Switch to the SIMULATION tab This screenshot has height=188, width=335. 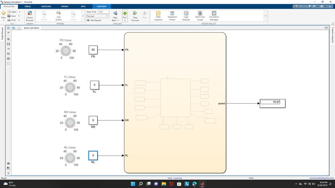point(9,6)
